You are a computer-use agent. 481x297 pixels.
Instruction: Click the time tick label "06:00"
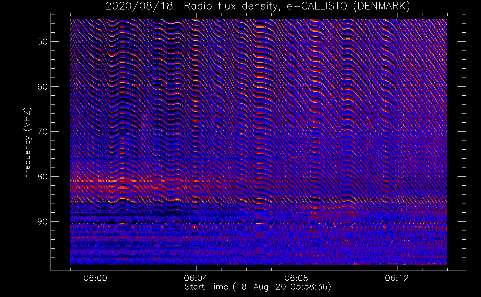tap(95, 278)
